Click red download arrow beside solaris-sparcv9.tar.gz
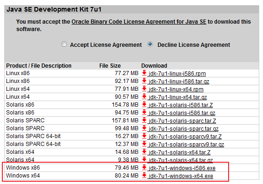 click(x=144, y=144)
